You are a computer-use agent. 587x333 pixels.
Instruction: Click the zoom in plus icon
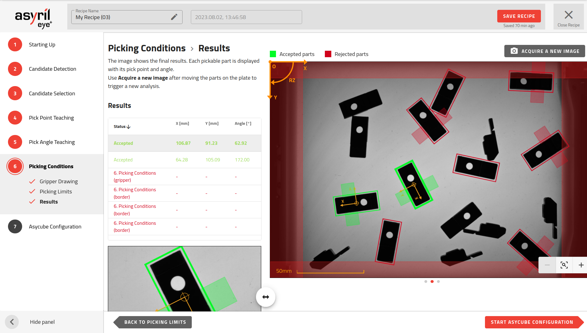581,265
